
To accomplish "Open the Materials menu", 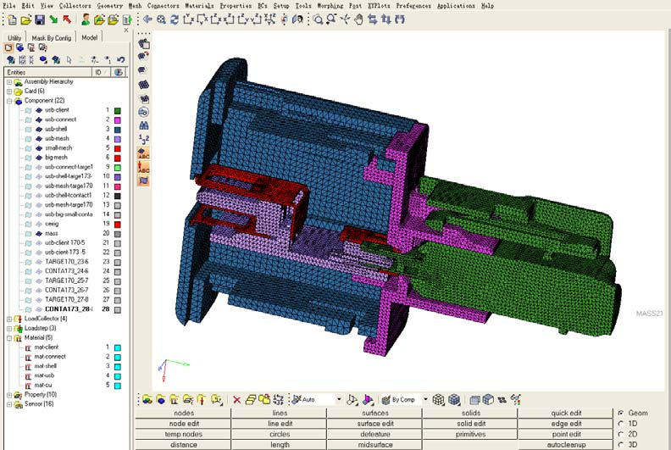I will coord(199,6).
